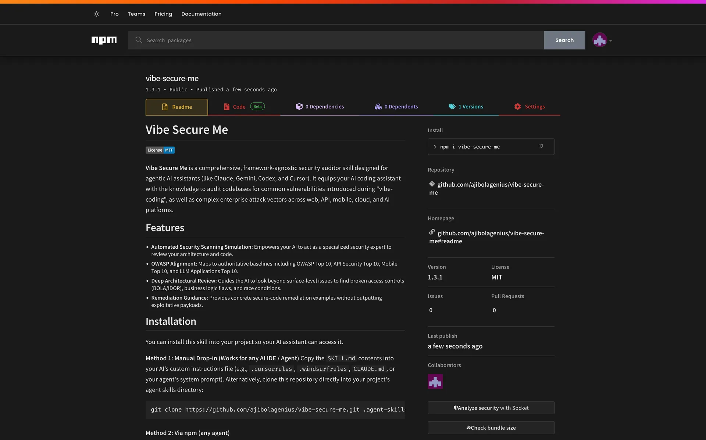706x440 pixels.
Task: Click the License MIT badge
Action: click(x=160, y=150)
